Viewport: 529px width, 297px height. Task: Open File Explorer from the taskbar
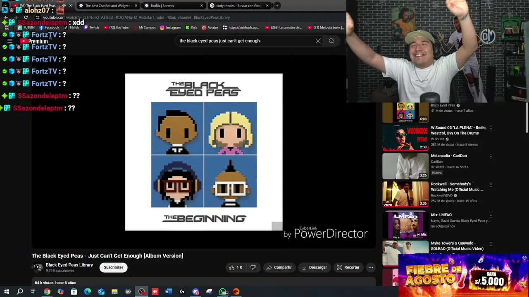114,292
